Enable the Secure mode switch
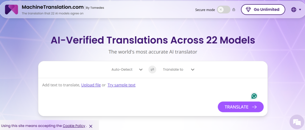This screenshot has width=305, height=130. click(224, 10)
